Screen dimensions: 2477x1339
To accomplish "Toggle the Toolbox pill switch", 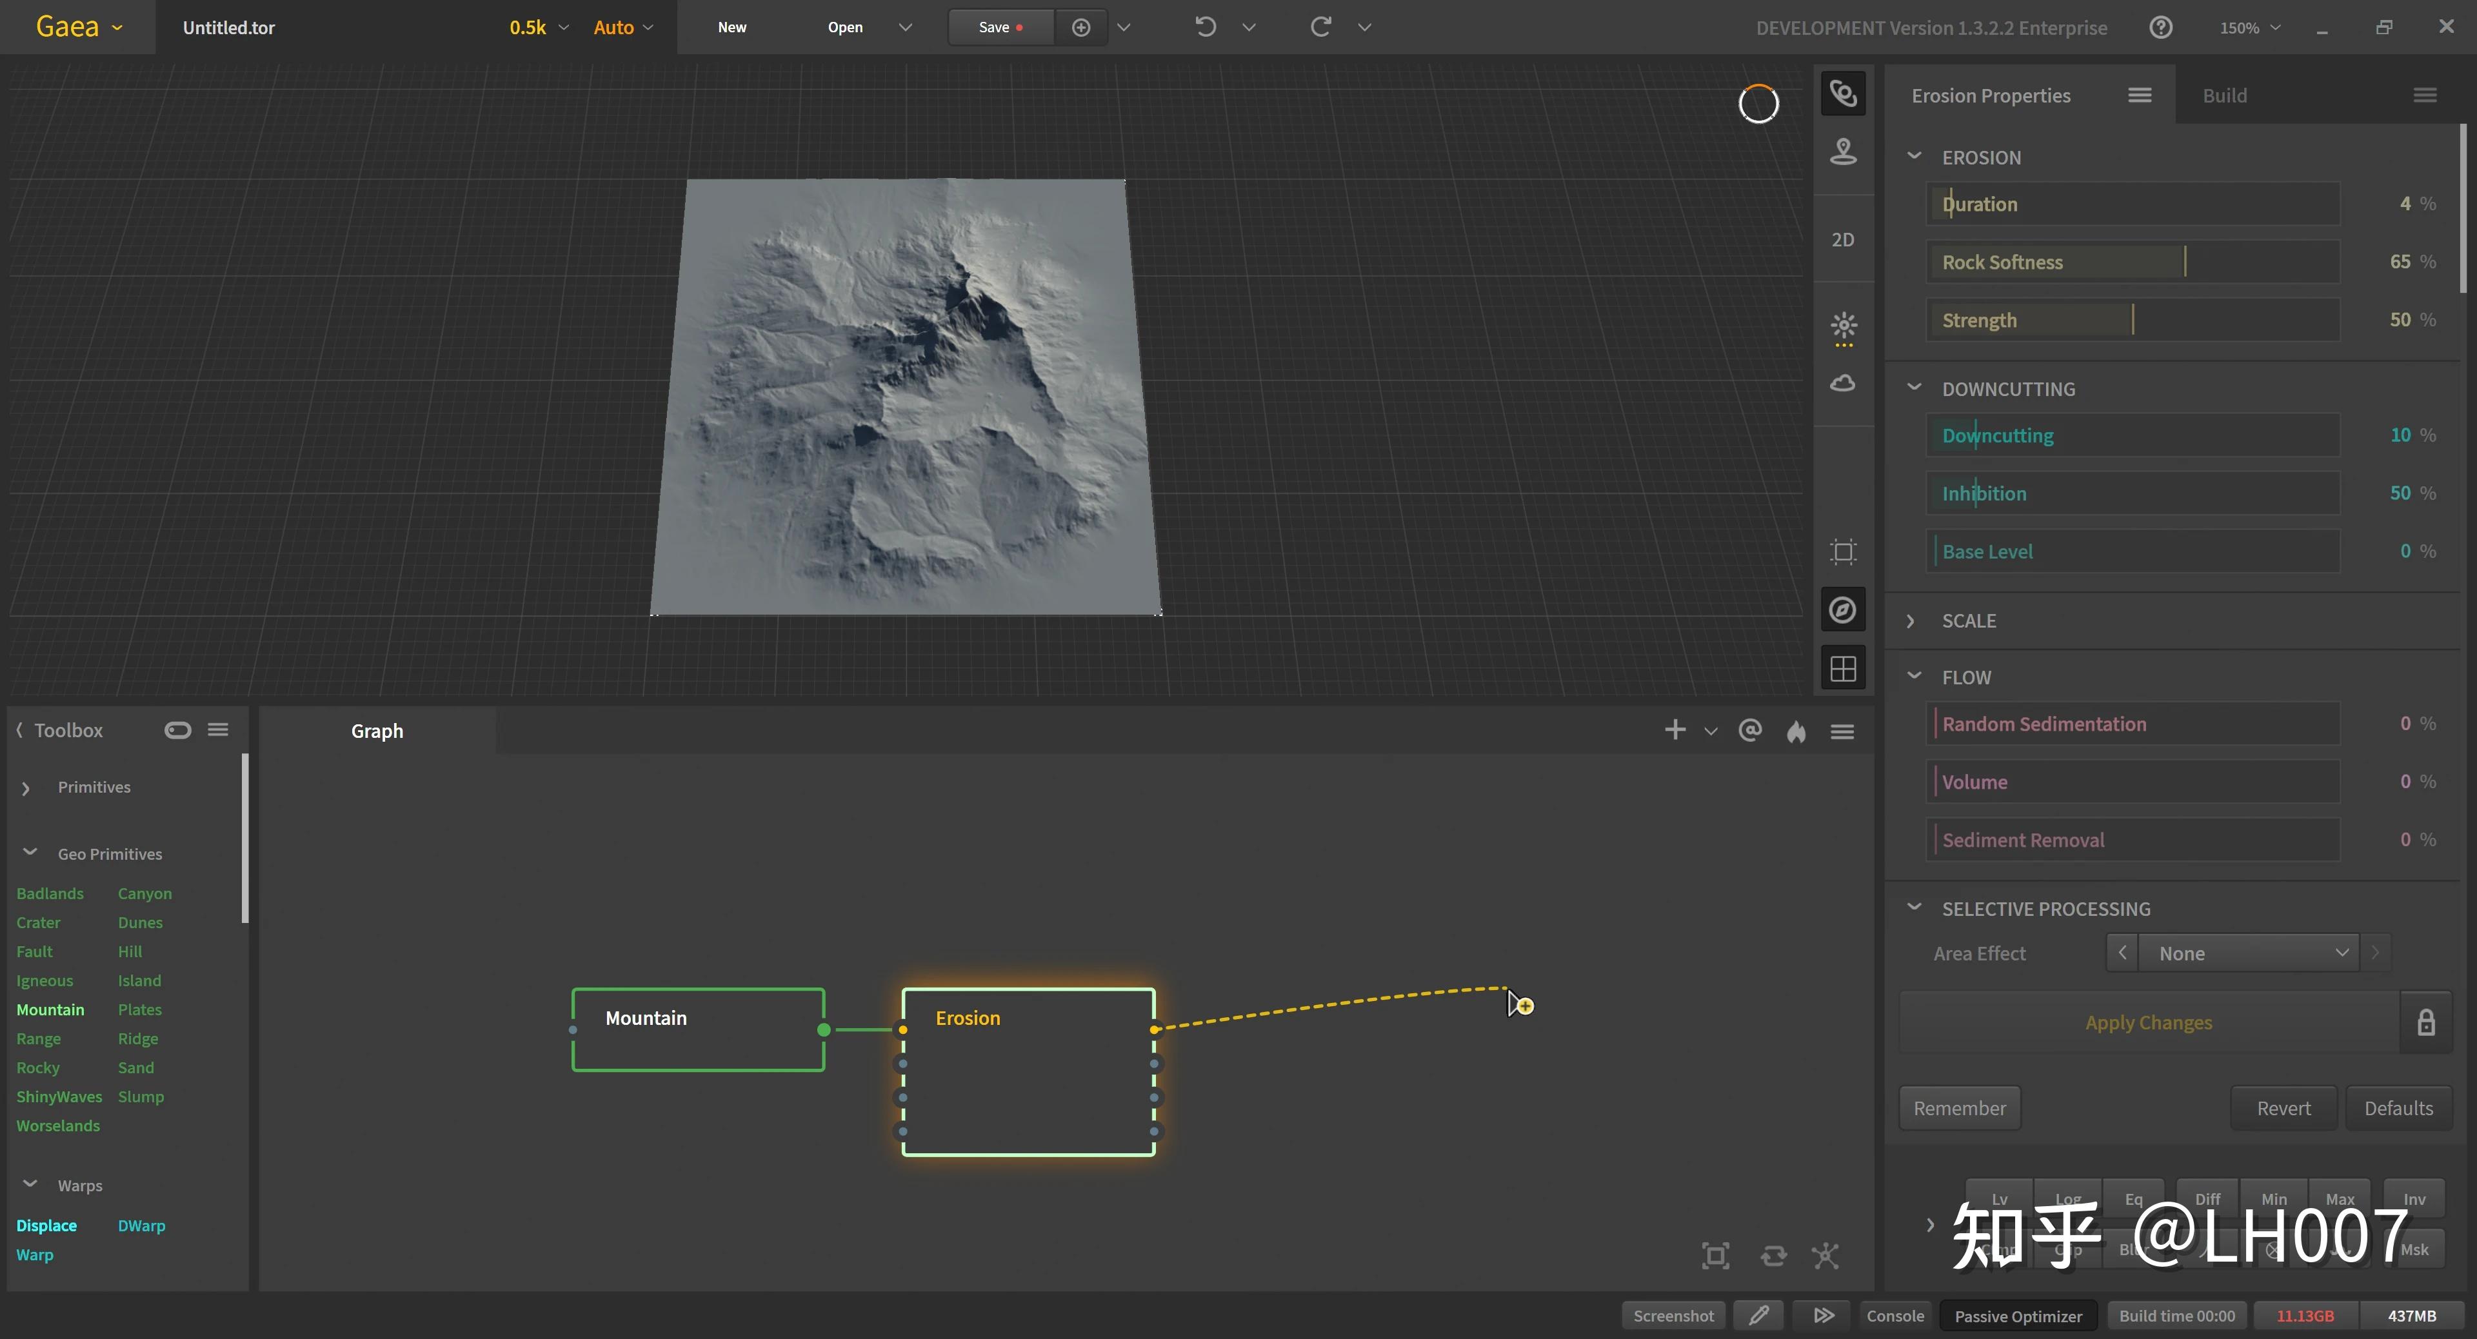I will pos(178,731).
